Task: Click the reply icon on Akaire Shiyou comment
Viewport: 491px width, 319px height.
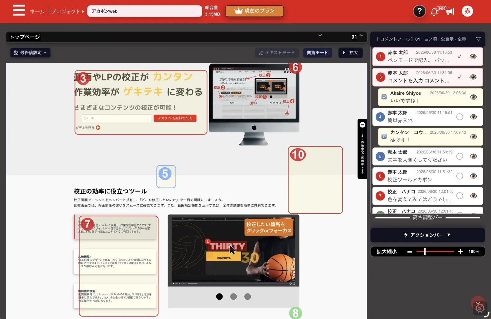Action: 384,97
